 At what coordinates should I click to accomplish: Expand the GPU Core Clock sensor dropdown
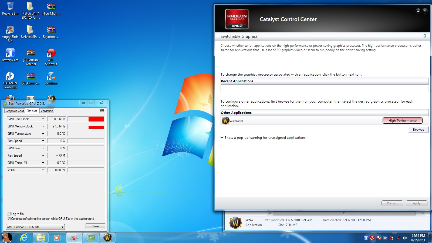point(43,119)
